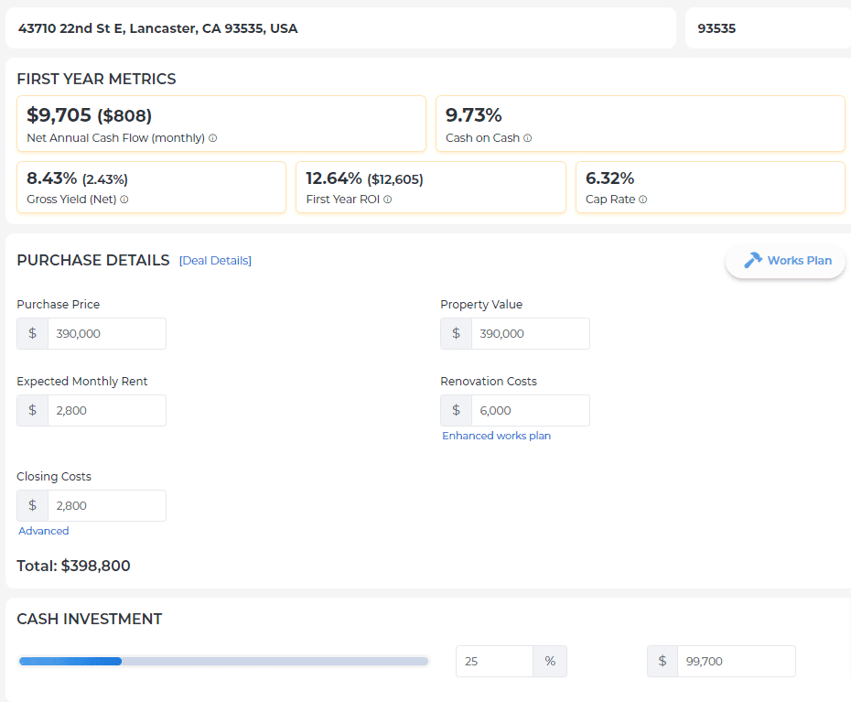The height and width of the screenshot is (702, 851).
Task: Click the Total: $398,800 text
Action: click(x=73, y=566)
